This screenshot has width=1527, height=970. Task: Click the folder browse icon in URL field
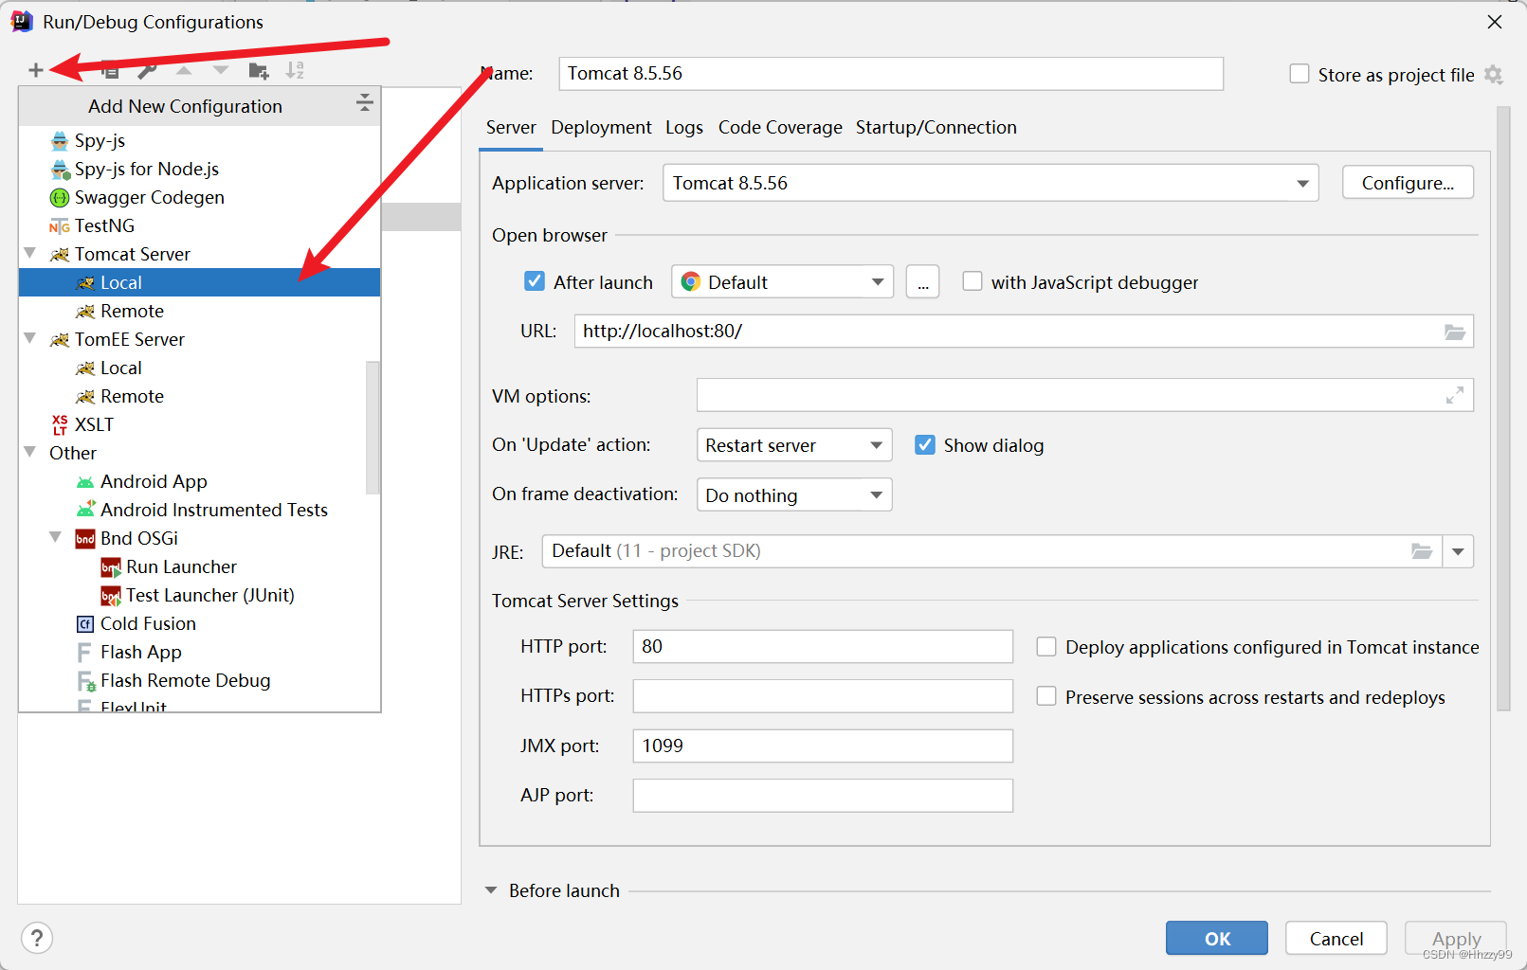point(1455,332)
